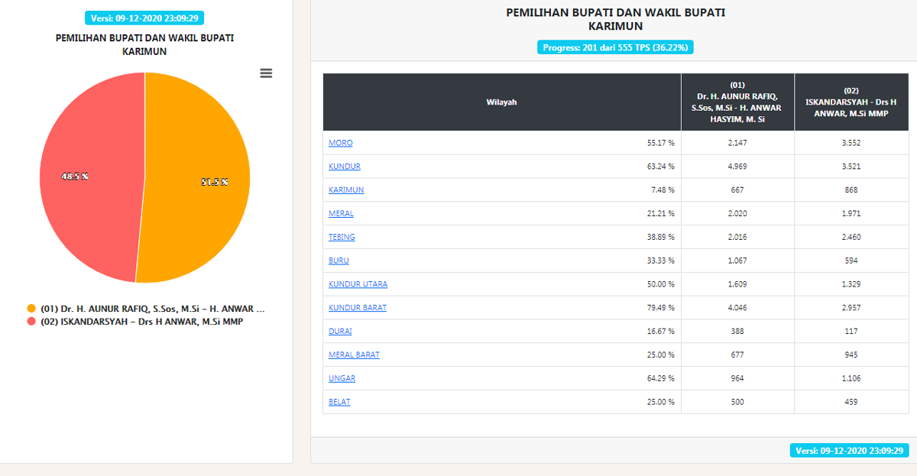
Task: Open the MERAL region link
Action: point(341,214)
